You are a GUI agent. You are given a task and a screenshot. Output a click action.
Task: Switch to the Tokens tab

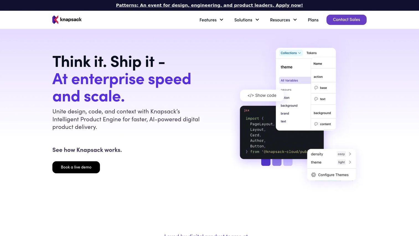pos(312,53)
